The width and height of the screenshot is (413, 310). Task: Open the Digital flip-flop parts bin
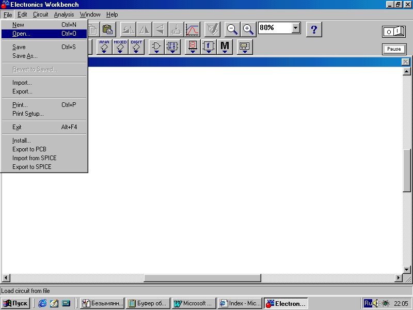pos(172,47)
